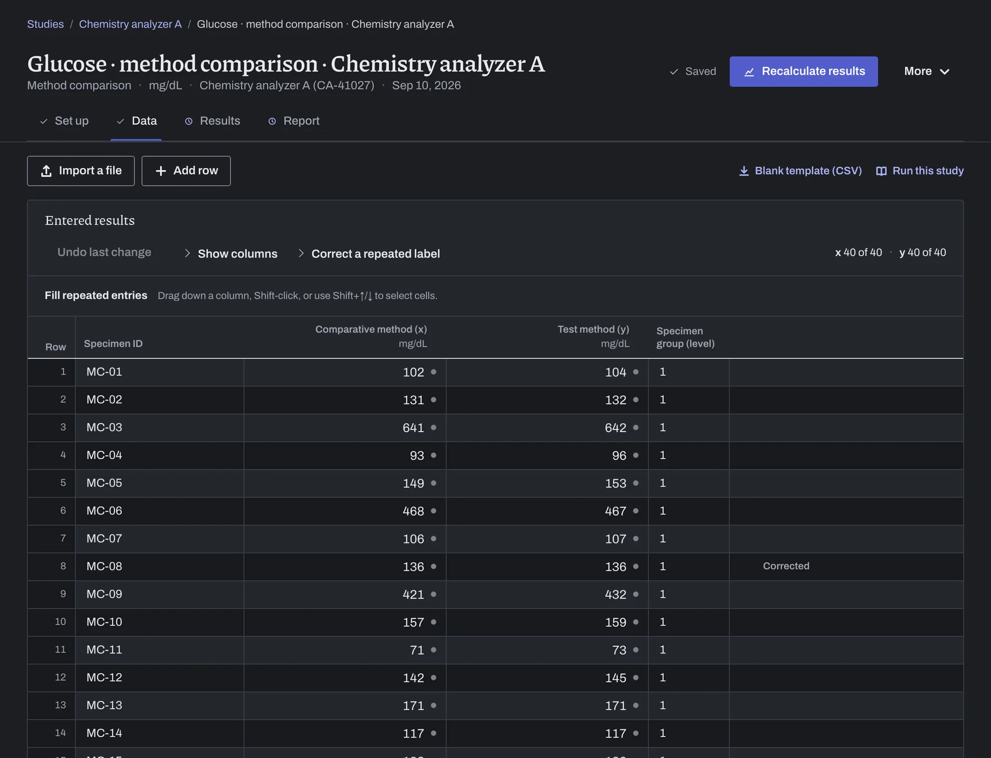Click the clock icon on Report tab
The height and width of the screenshot is (758, 991).
272,121
